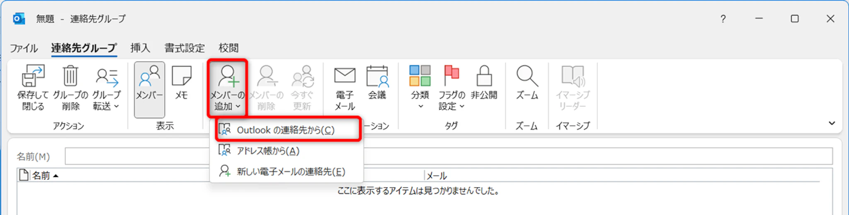
Task: Open フラグの設定 flag dropdown
Action: pyautogui.click(x=451, y=88)
